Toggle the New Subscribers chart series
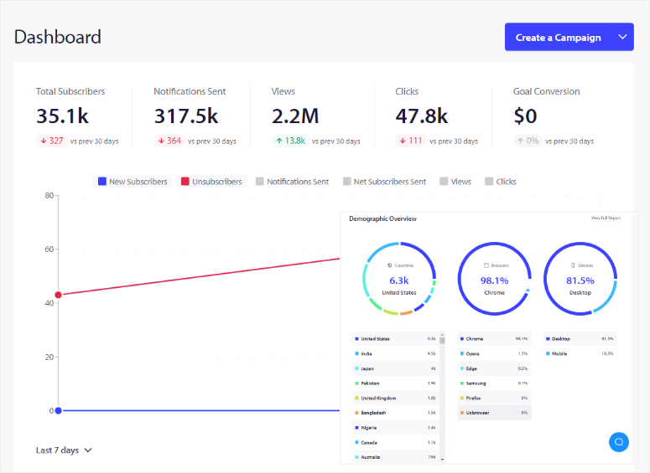This screenshot has width=650, height=473. click(x=133, y=182)
